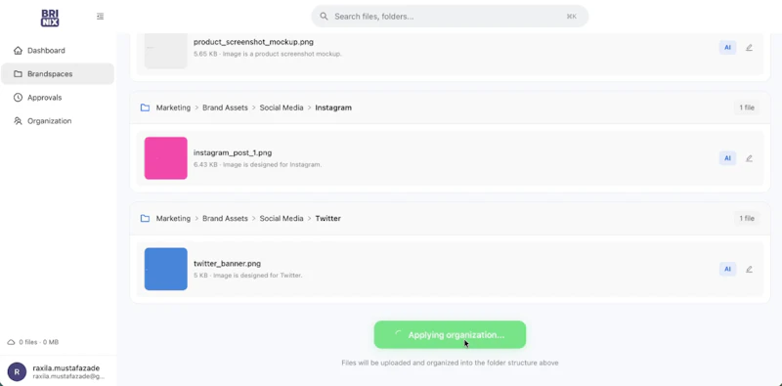Click file name product_screenshot_mockup.png

click(253, 42)
